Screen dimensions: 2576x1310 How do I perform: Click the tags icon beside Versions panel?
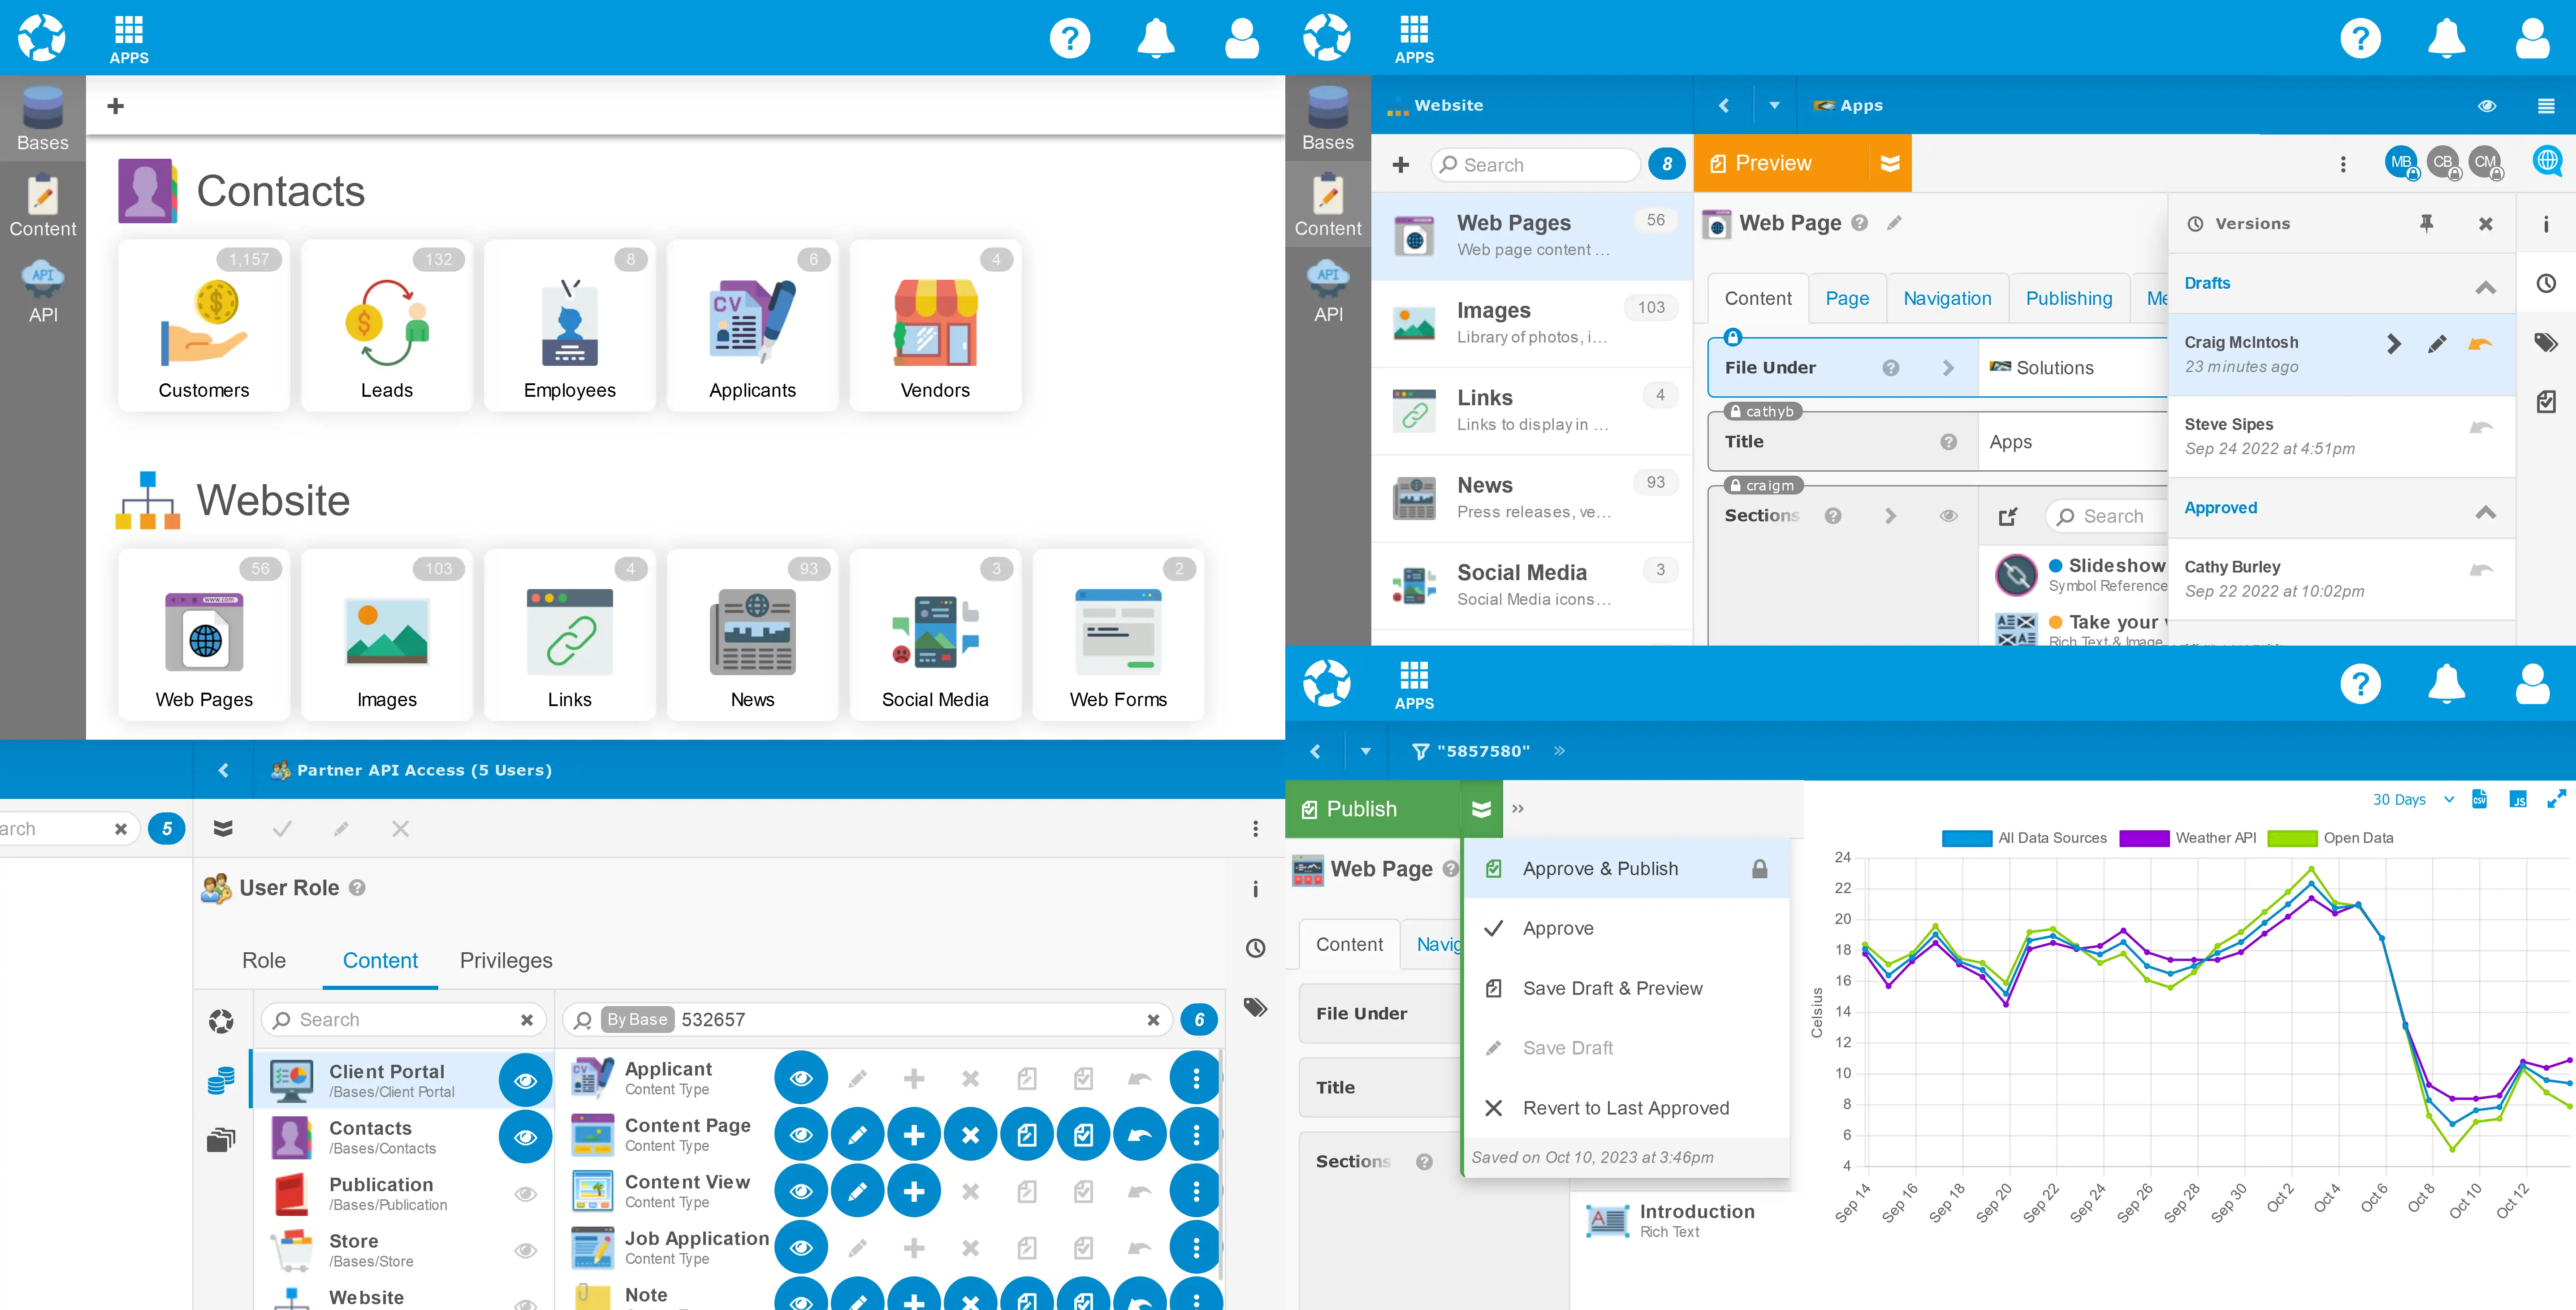[x=2545, y=343]
